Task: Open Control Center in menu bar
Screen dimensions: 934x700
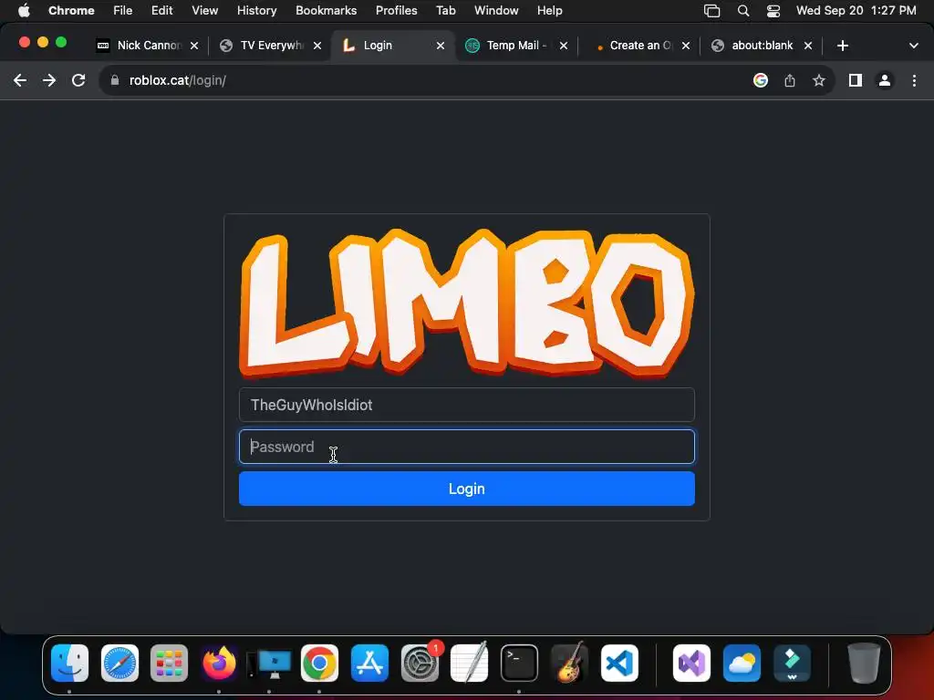Action: pyautogui.click(x=773, y=10)
